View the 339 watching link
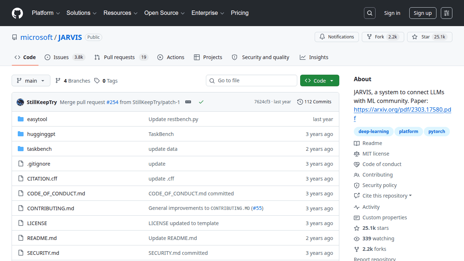 [x=374, y=239]
